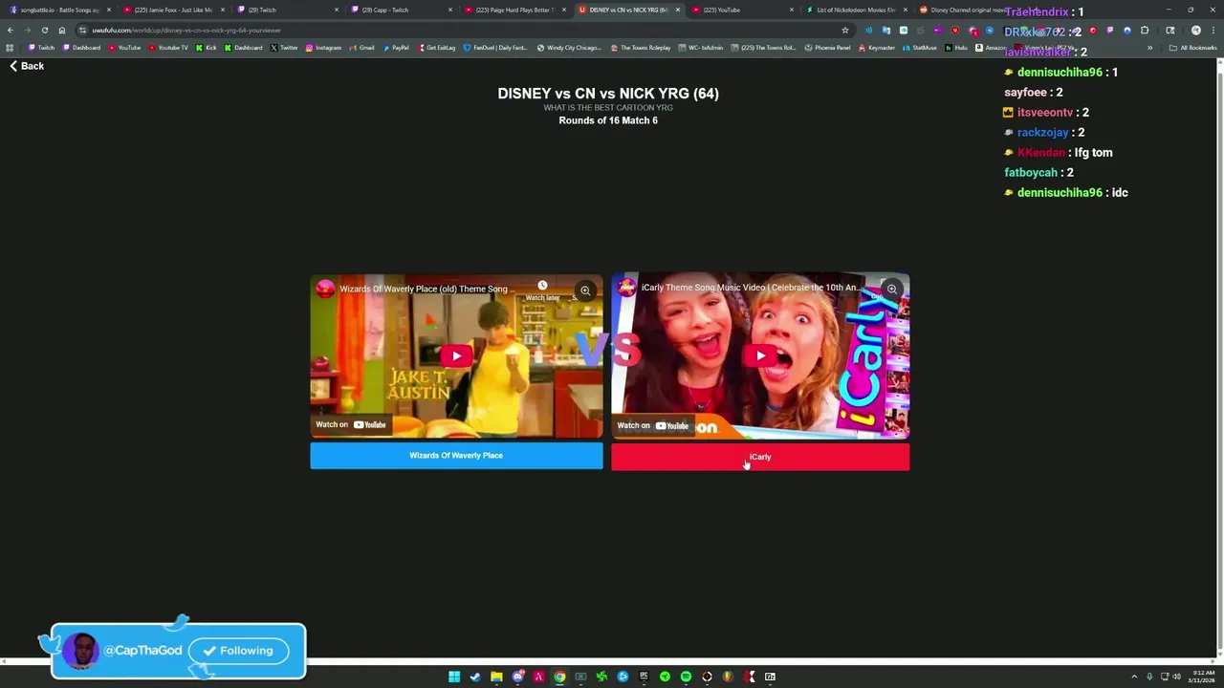Switch to the (225) YouTube tab
The height and width of the screenshot is (688, 1224).
(742, 10)
